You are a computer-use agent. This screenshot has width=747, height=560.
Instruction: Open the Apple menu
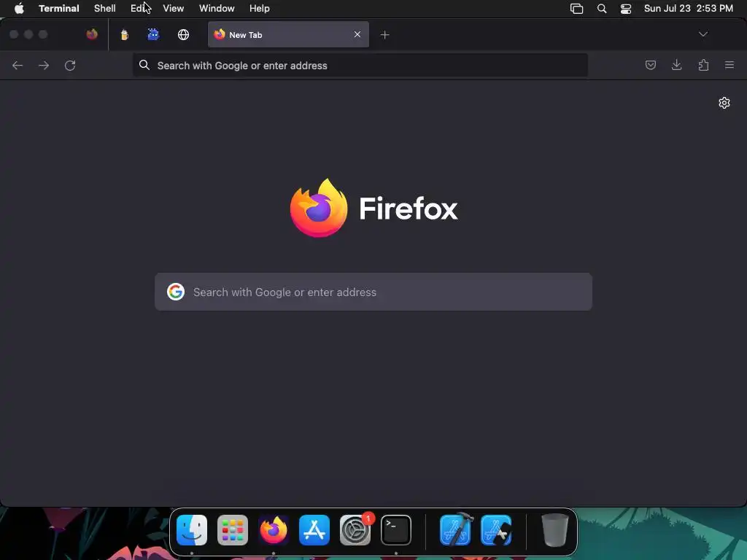tap(19, 9)
